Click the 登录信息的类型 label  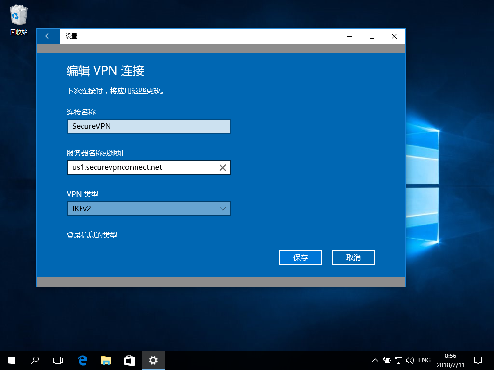(92, 235)
